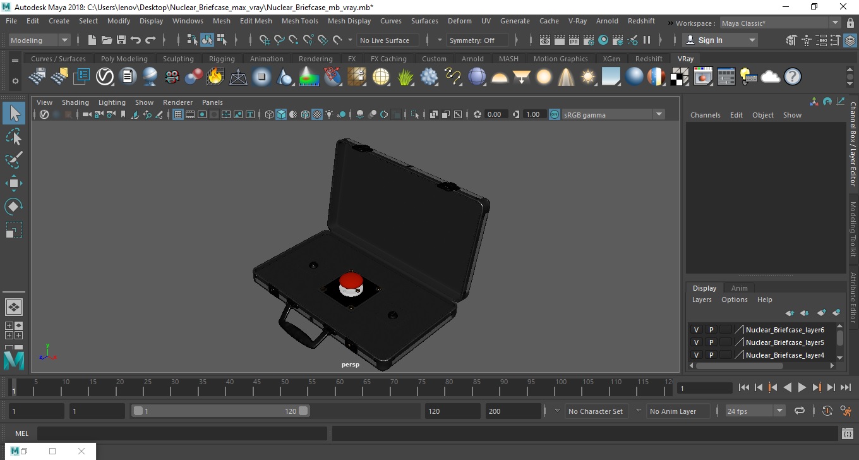Click frame 60 on the time slider
The width and height of the screenshot is (859, 460).
coord(339,387)
